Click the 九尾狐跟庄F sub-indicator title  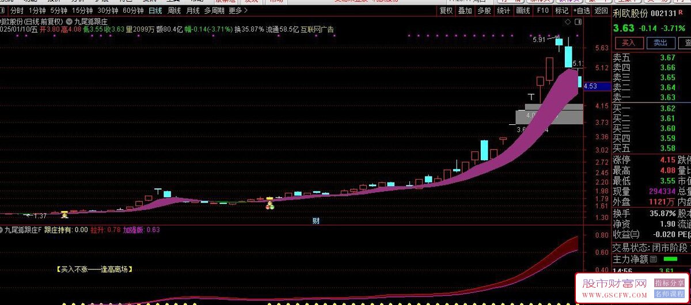22,230
